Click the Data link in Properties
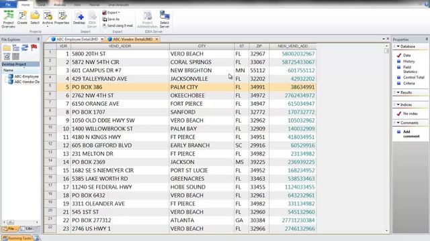This screenshot has height=241, width=430. pyautogui.click(x=407, y=56)
